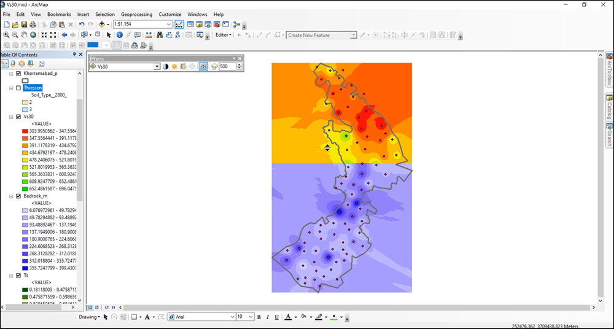Click the Editor dropdown button
Image resolution: width=614 pixels, height=329 pixels.
click(223, 35)
